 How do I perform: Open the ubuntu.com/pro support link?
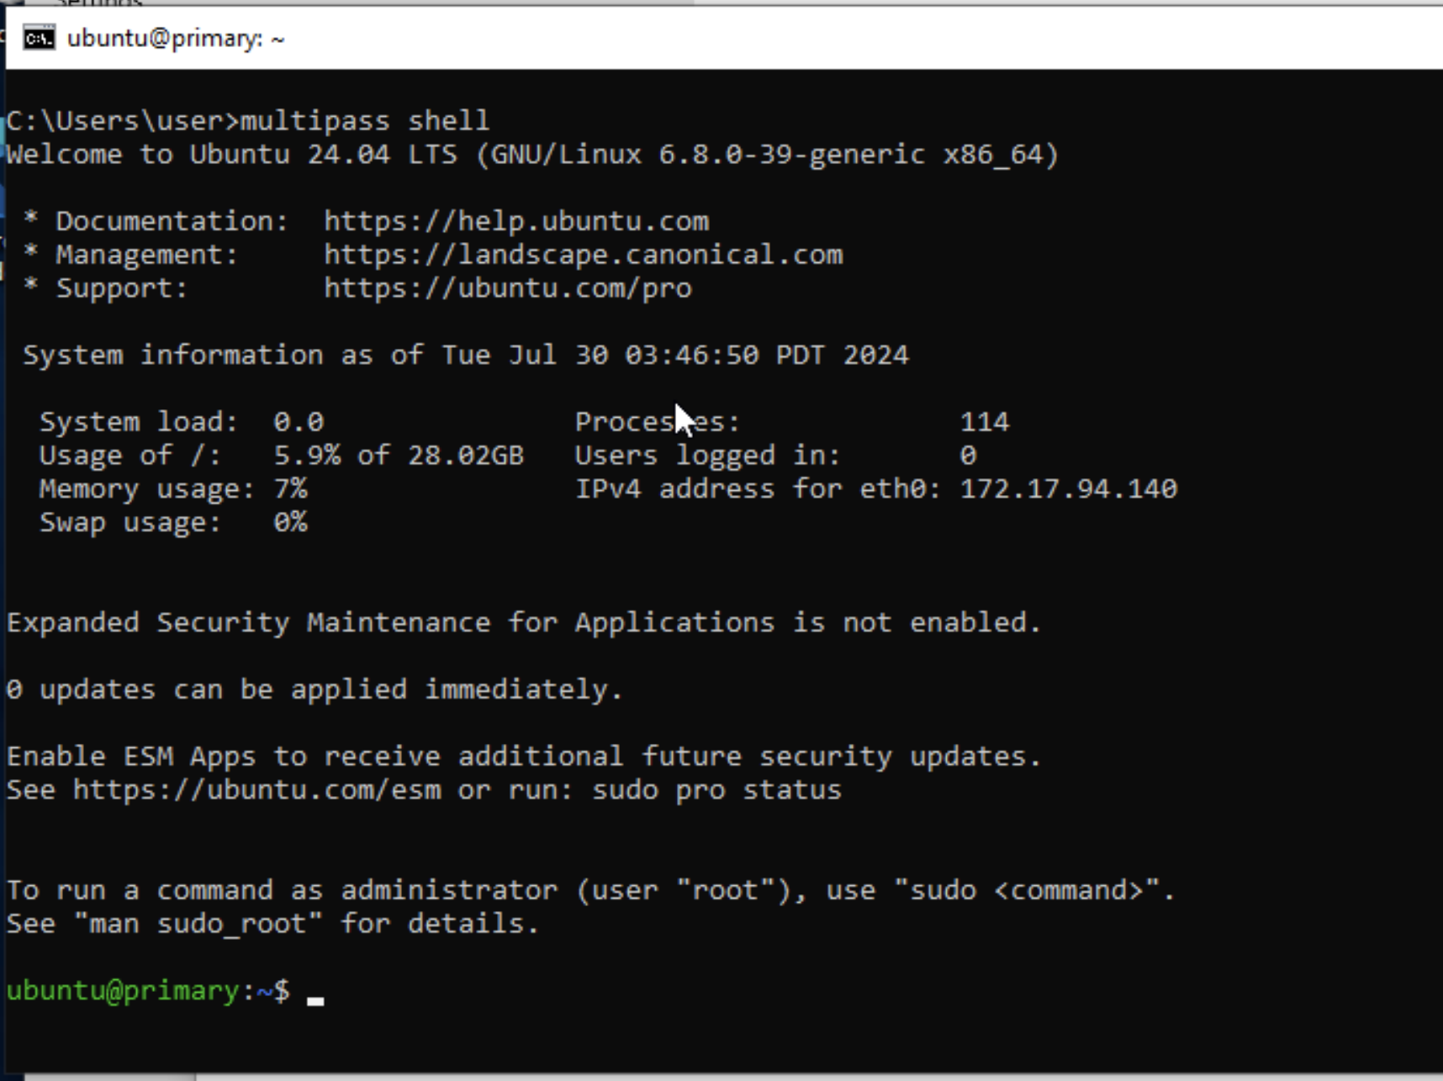[x=507, y=288]
